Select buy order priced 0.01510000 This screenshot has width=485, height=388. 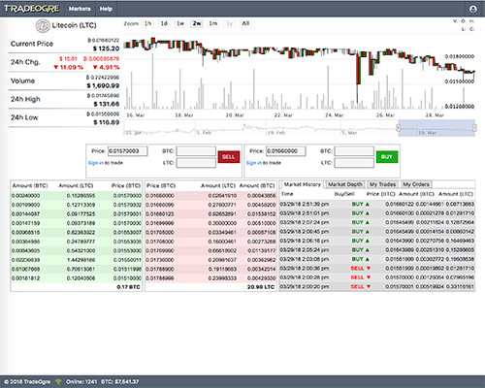point(77,278)
